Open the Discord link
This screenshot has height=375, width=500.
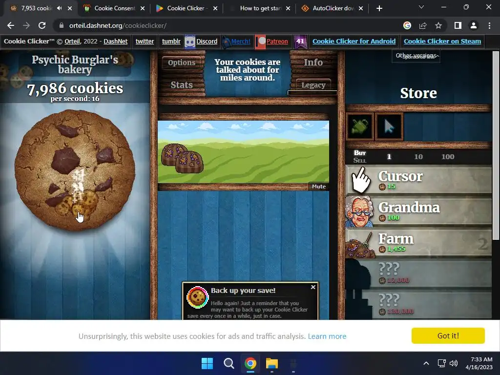pos(207,41)
